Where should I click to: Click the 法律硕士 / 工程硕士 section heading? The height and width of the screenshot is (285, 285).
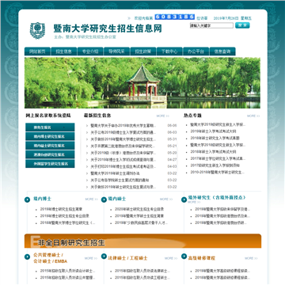[127, 258]
